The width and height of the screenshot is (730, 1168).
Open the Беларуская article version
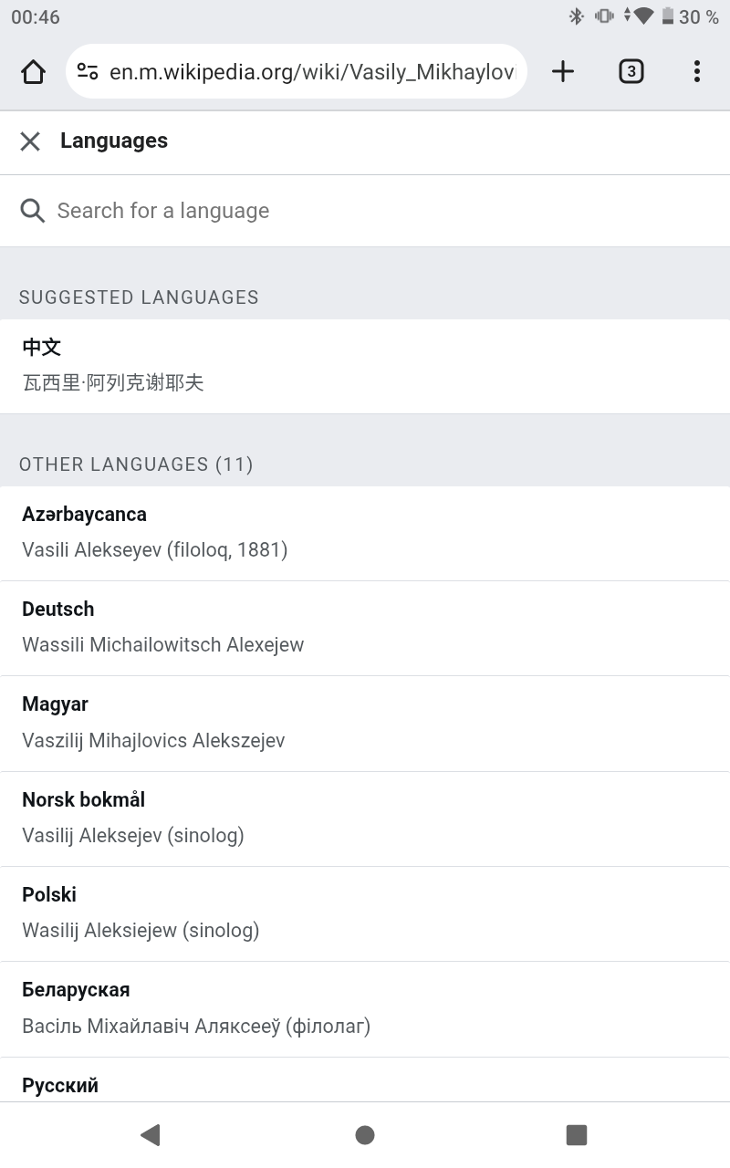tap(365, 1009)
